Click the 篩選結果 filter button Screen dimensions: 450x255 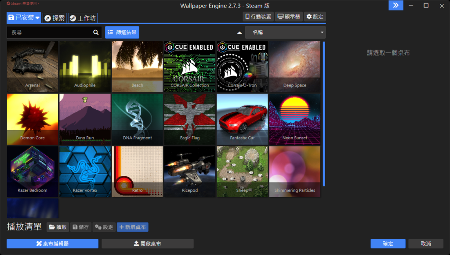pos(122,33)
